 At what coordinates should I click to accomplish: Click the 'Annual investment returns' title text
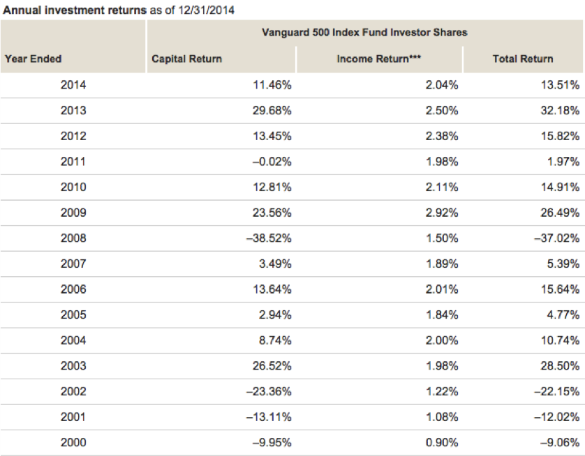(75, 10)
